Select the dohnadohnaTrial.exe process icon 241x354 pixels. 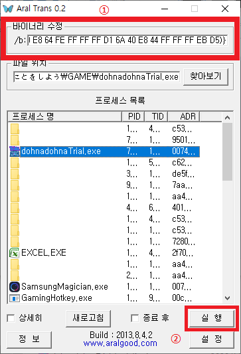click(15, 151)
